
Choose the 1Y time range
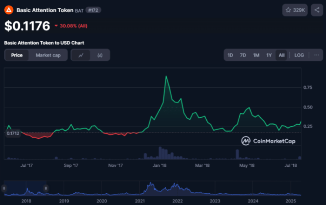click(x=269, y=55)
